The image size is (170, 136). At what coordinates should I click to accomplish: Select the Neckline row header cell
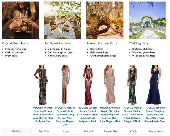pos(17,131)
